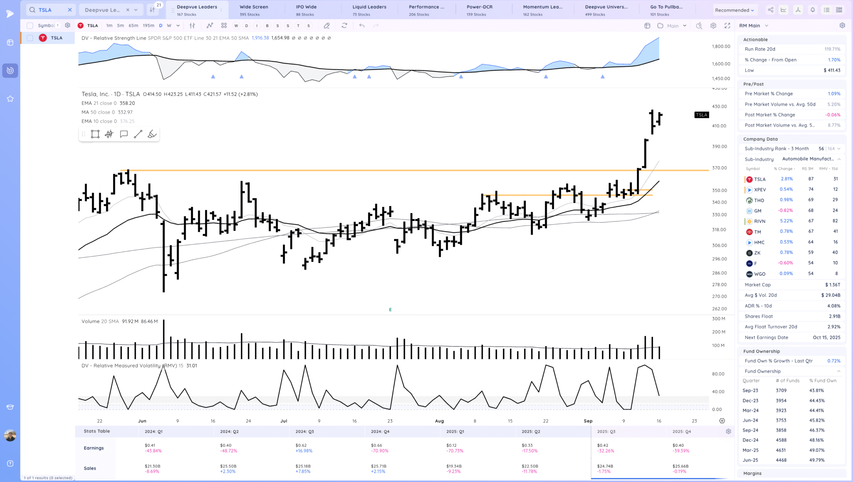Open the indicators line icon
The image size is (853, 482).
(210, 26)
